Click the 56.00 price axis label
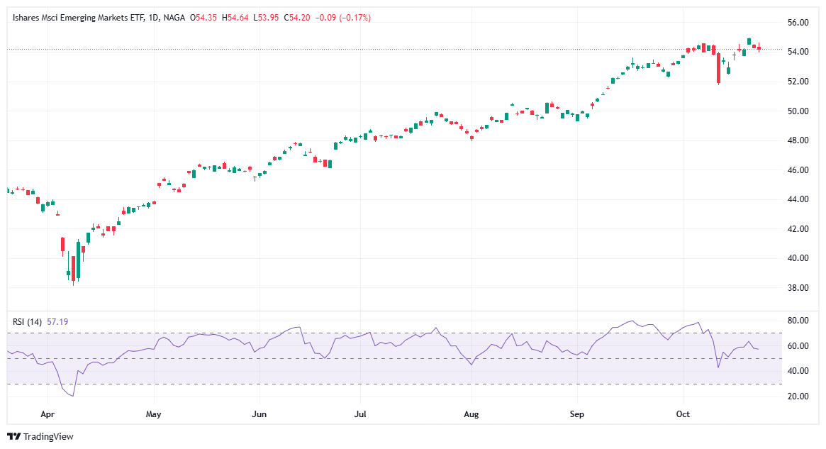The width and height of the screenshot is (826, 449). click(x=798, y=23)
